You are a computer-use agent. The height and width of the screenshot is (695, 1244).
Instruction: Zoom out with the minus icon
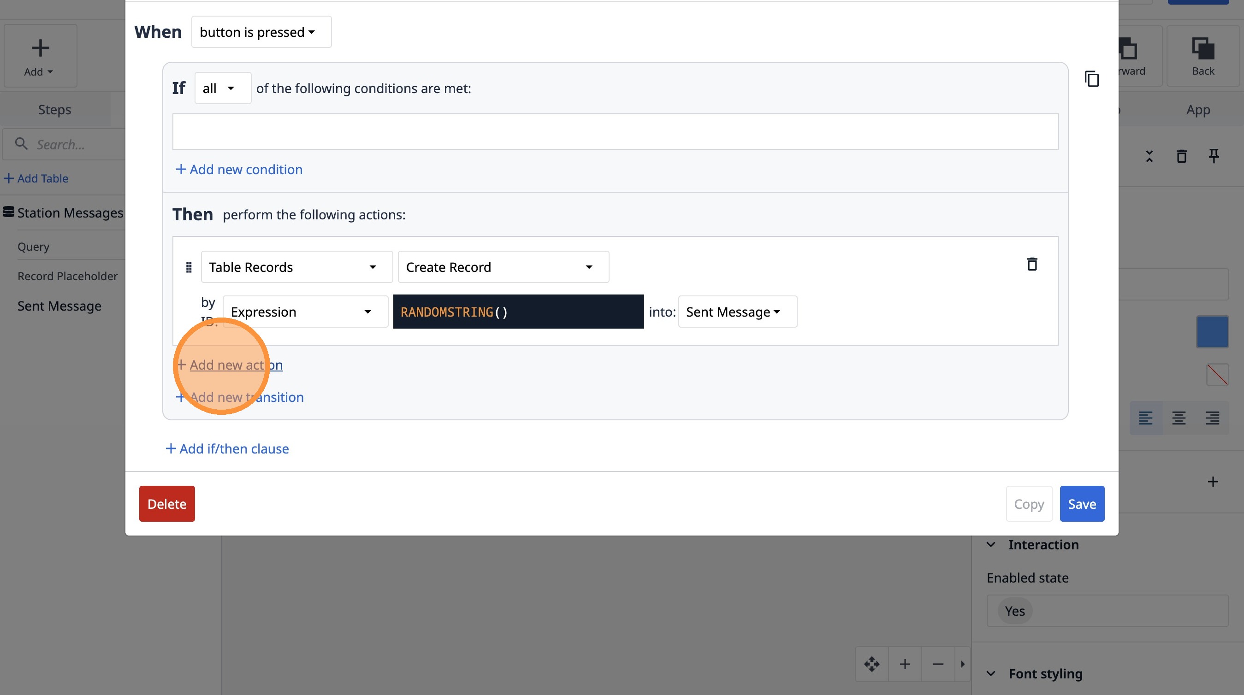[x=938, y=664]
